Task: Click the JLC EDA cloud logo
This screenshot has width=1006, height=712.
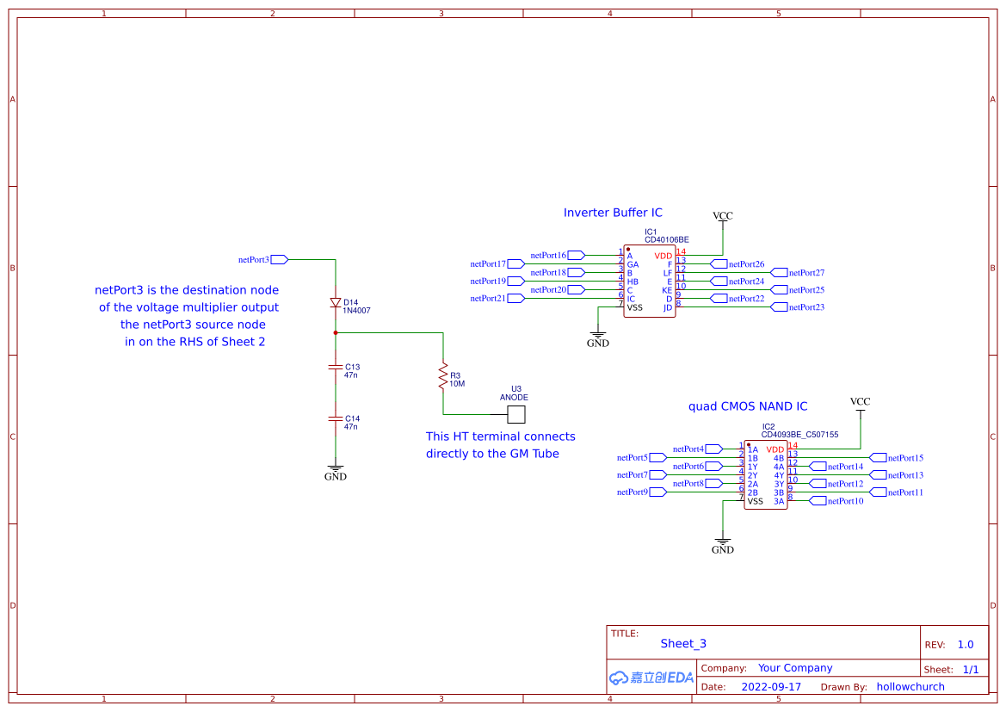Action: click(650, 678)
